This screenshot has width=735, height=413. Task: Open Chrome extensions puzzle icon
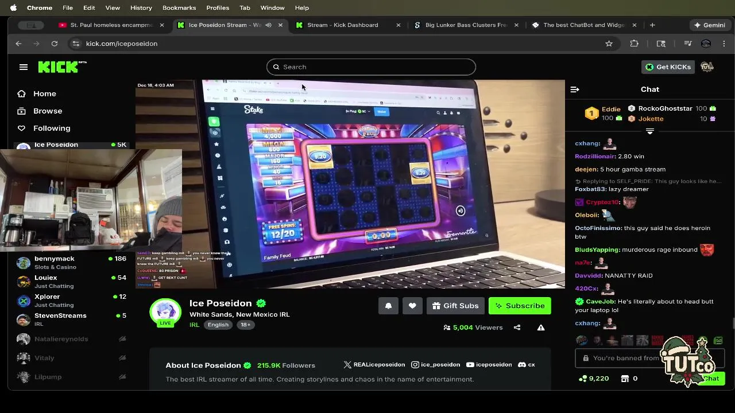(635, 44)
